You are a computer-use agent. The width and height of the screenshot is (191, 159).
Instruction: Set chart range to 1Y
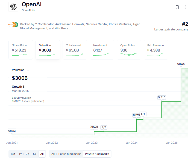point(20,154)
